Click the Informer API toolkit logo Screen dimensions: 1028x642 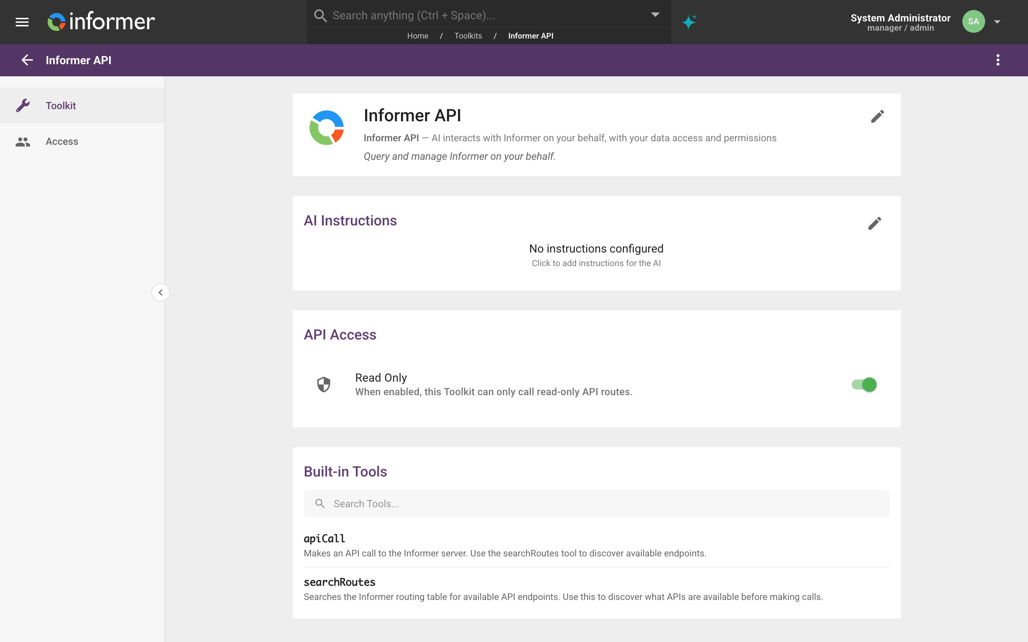326,128
